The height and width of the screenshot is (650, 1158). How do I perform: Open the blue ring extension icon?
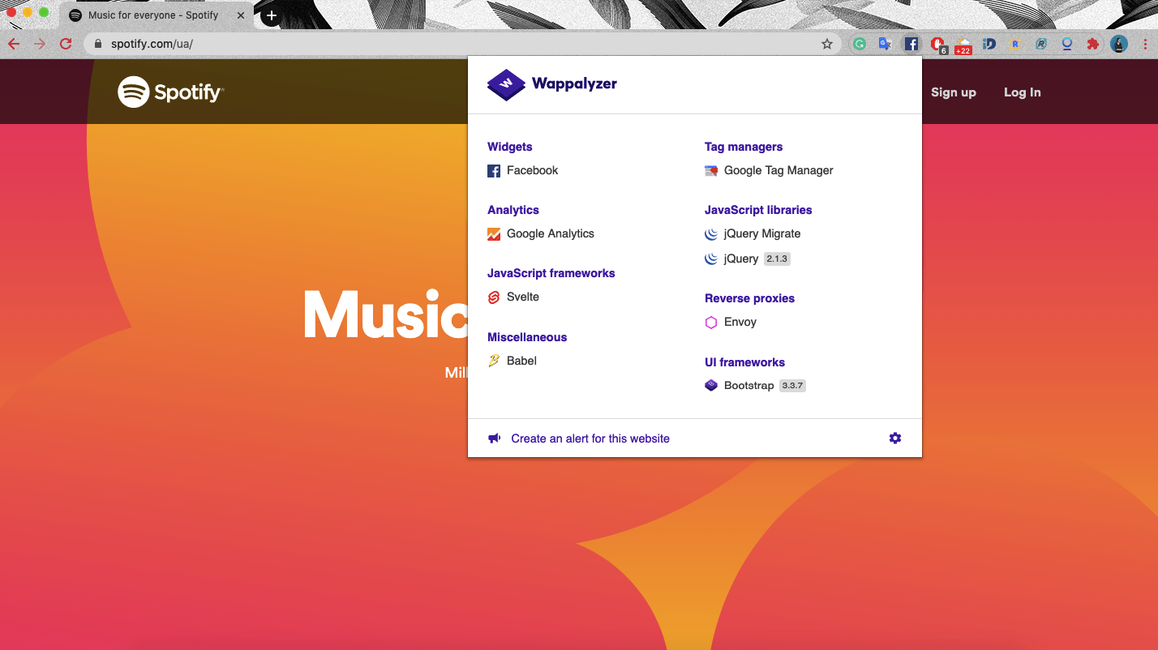(x=1066, y=44)
